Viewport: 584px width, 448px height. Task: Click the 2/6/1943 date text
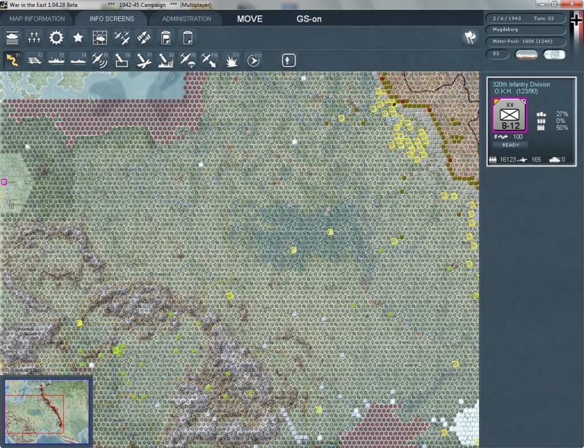(x=507, y=18)
